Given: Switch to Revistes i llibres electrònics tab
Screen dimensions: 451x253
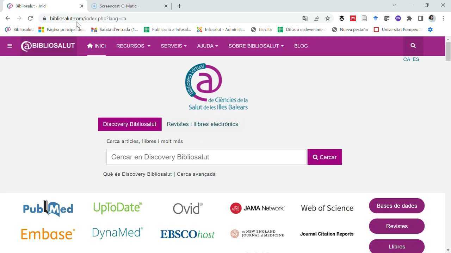Looking at the screenshot, I should 203,124.
